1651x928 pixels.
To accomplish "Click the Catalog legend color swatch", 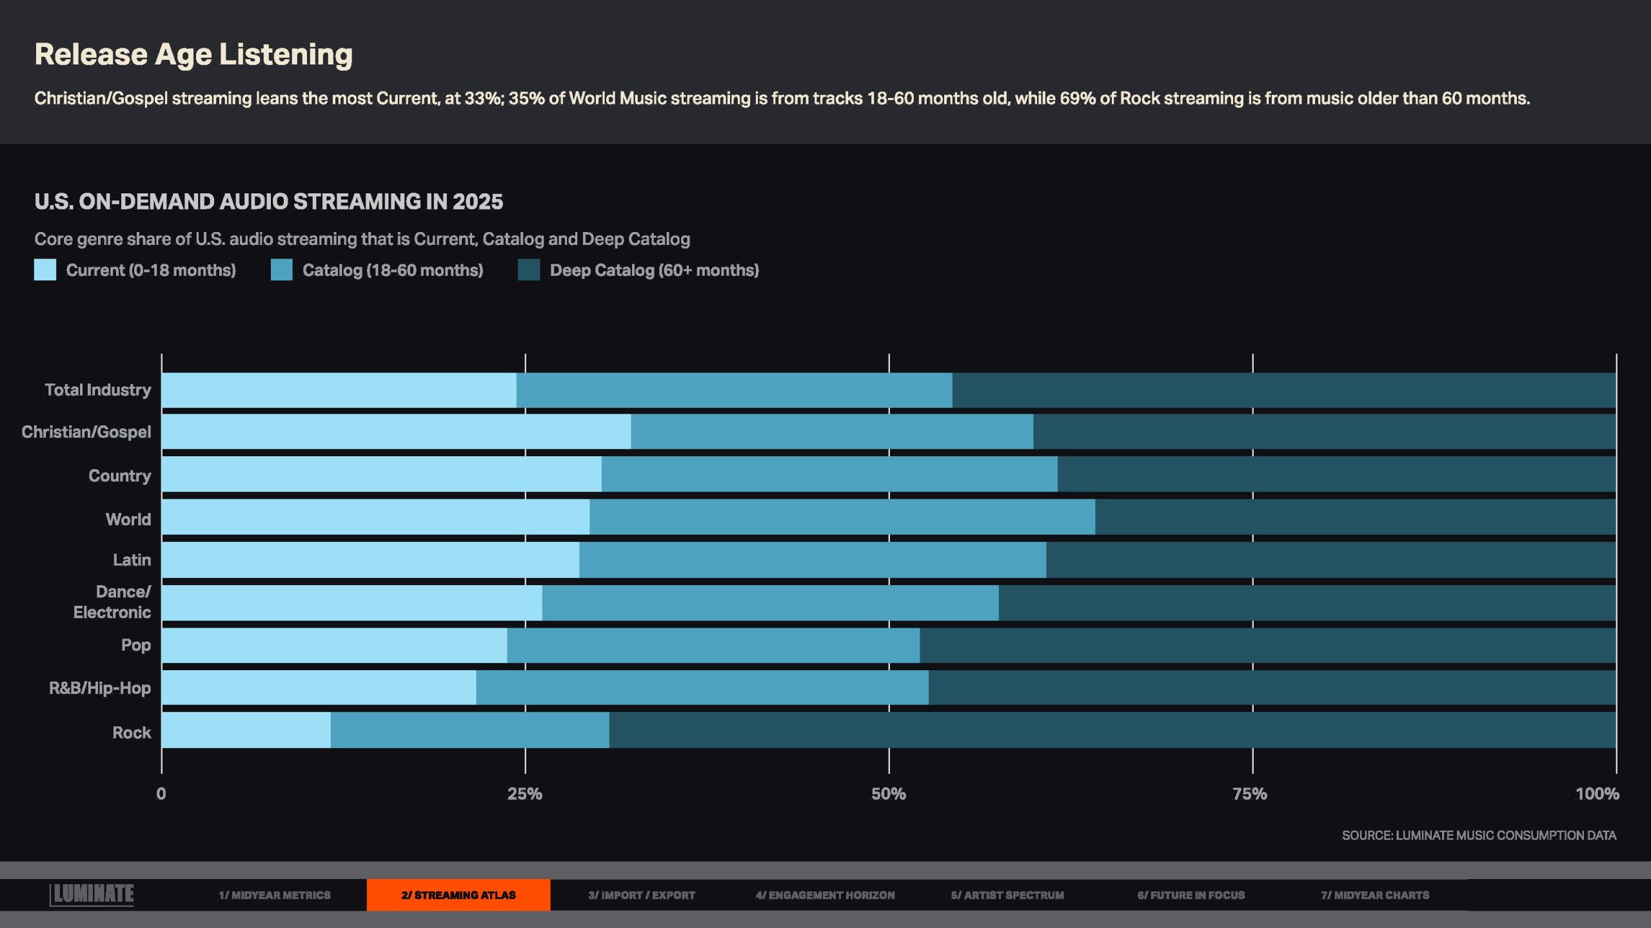I will (281, 270).
